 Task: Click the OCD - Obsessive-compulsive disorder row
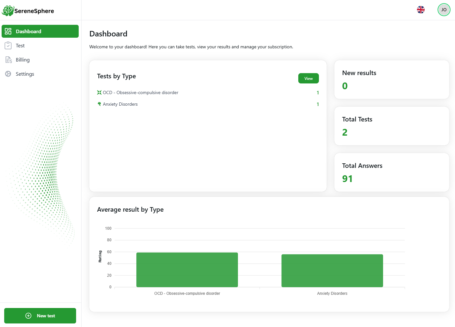[x=141, y=93]
